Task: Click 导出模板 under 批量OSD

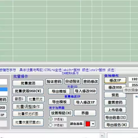Action: (59, 91)
